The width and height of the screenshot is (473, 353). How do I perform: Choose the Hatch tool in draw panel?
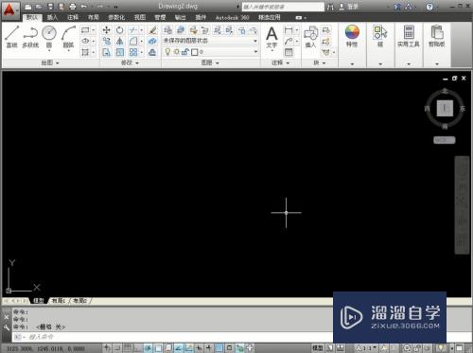pyautogui.click(x=85, y=52)
